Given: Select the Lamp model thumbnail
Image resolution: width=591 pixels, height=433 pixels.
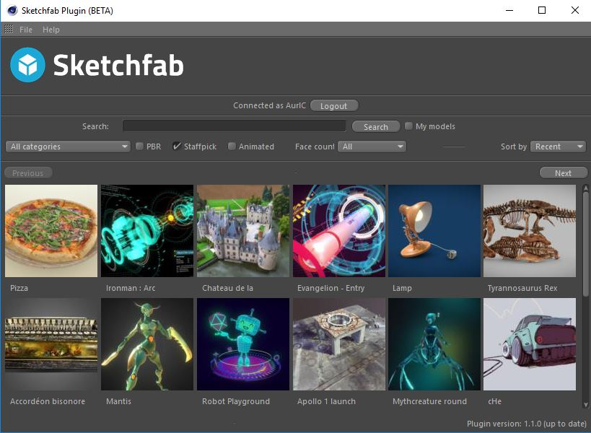Looking at the screenshot, I should 434,231.
